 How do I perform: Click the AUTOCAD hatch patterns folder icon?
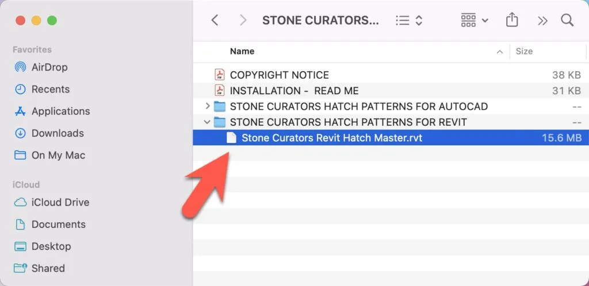219,106
